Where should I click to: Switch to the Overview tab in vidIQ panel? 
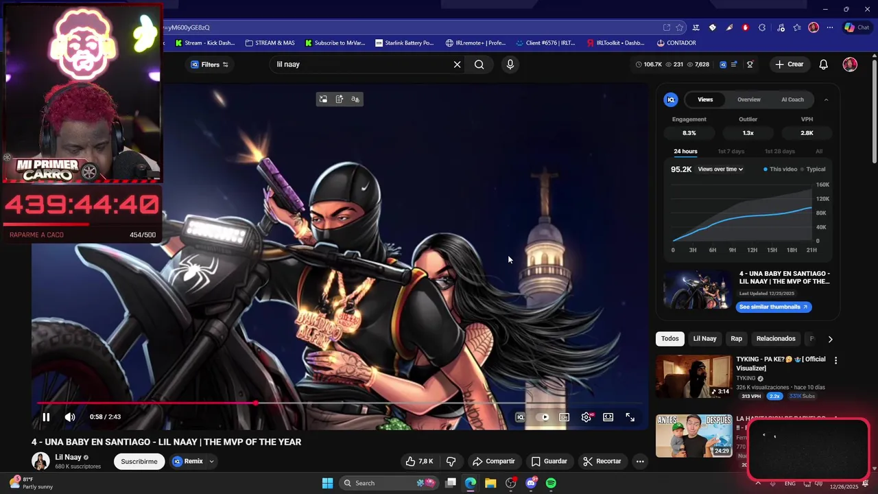[x=749, y=99]
